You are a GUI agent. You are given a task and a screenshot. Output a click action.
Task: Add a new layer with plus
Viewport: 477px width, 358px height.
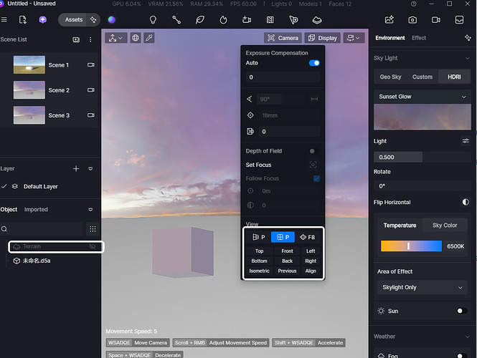76,168
